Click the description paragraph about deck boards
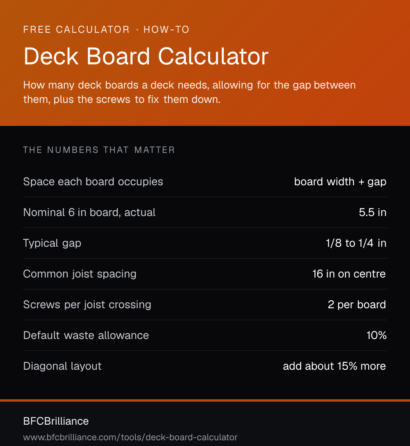The image size is (410, 446). coord(189,92)
